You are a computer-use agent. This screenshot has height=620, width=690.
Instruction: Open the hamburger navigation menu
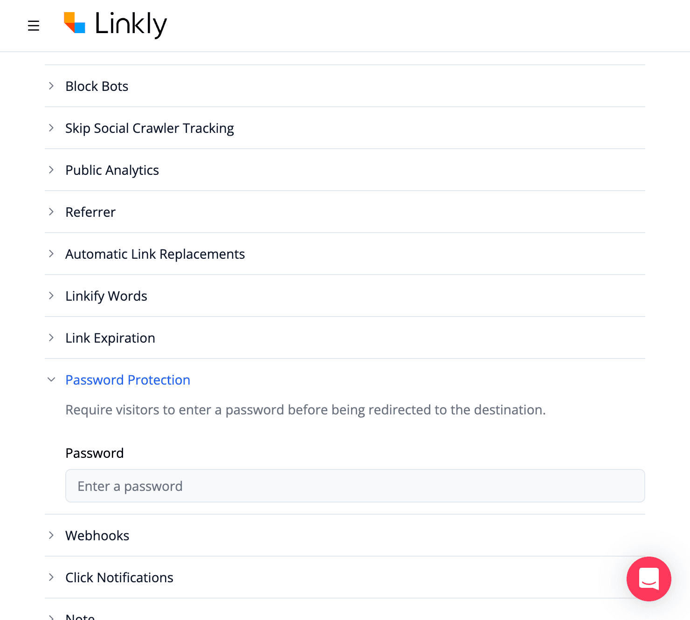point(34,26)
